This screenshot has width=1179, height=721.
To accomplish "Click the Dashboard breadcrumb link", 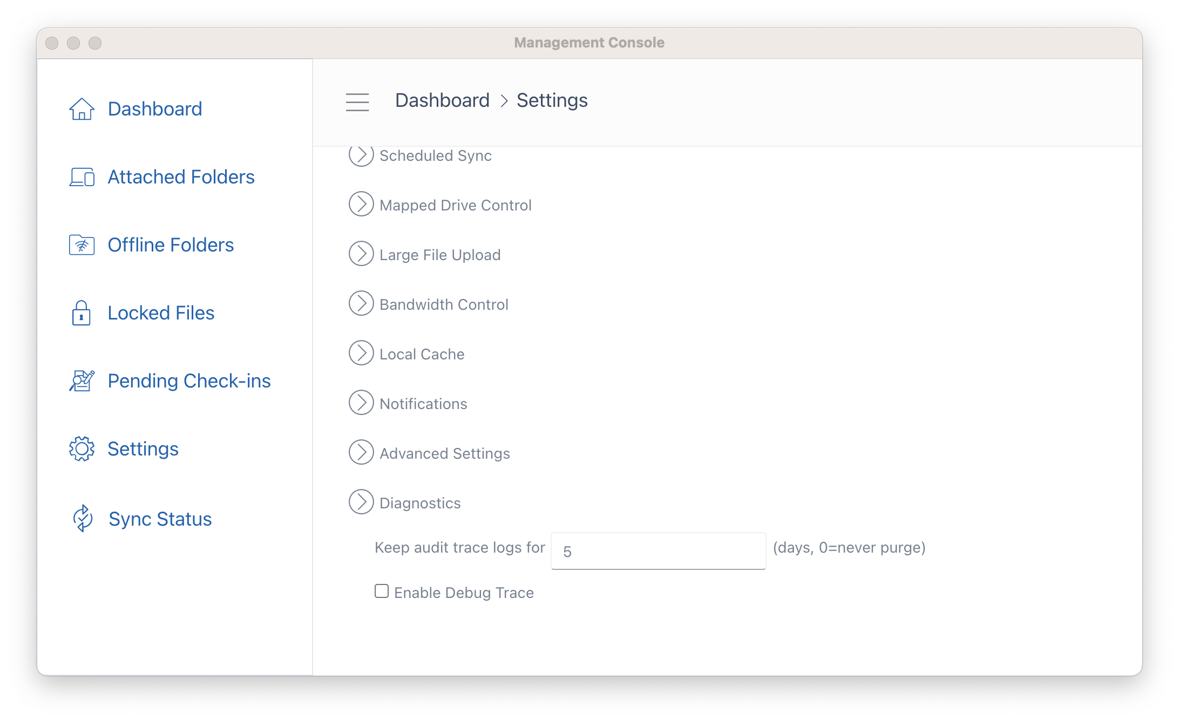I will (442, 100).
